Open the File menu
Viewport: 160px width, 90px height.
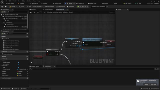6,1
